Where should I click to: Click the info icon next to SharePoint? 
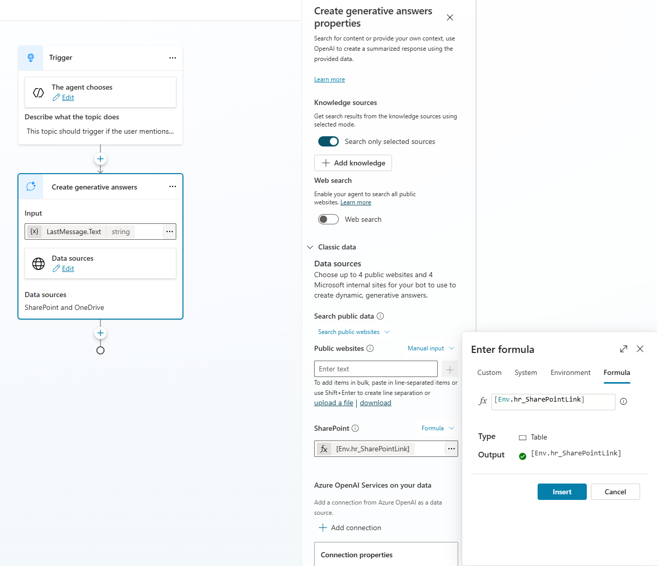point(355,428)
